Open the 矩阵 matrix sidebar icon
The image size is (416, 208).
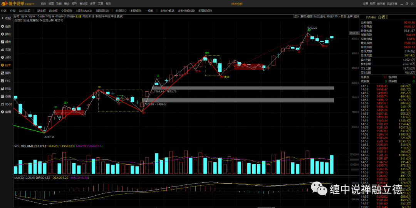click(6, 73)
